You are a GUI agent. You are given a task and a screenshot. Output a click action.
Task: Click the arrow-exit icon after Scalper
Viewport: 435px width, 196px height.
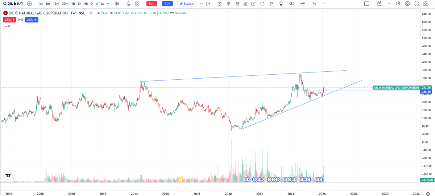[208, 4]
